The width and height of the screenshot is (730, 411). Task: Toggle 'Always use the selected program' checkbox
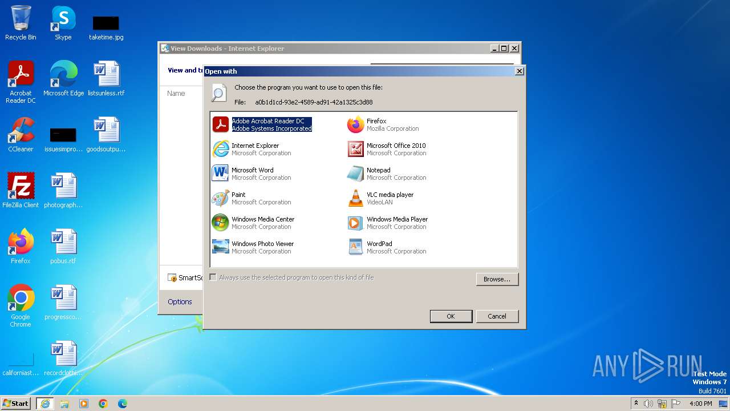(x=213, y=277)
